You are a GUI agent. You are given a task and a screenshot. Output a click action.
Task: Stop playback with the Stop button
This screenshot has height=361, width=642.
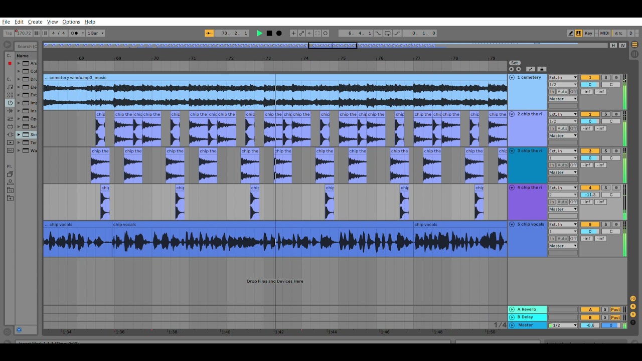[269, 33]
